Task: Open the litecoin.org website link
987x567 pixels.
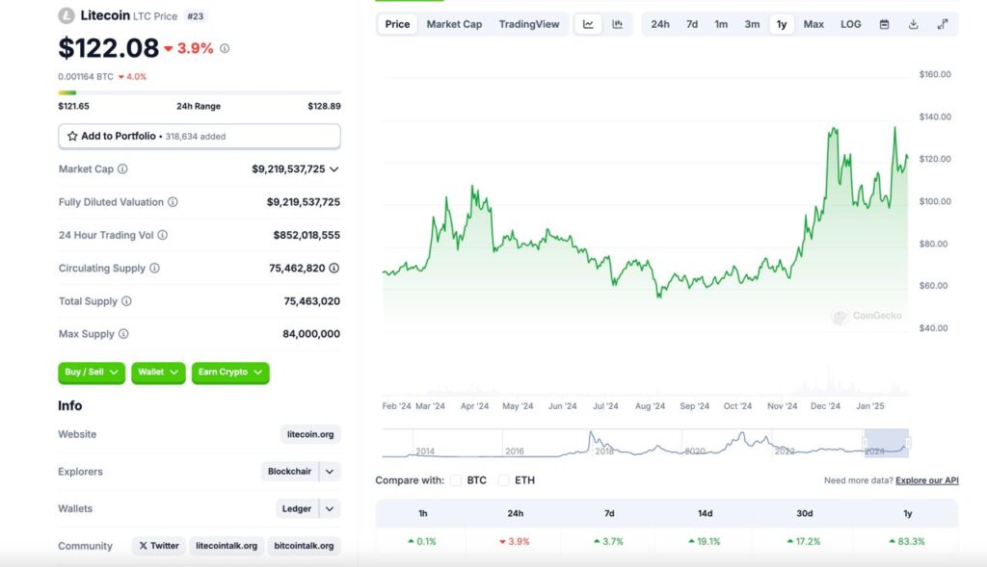Action: tap(310, 434)
